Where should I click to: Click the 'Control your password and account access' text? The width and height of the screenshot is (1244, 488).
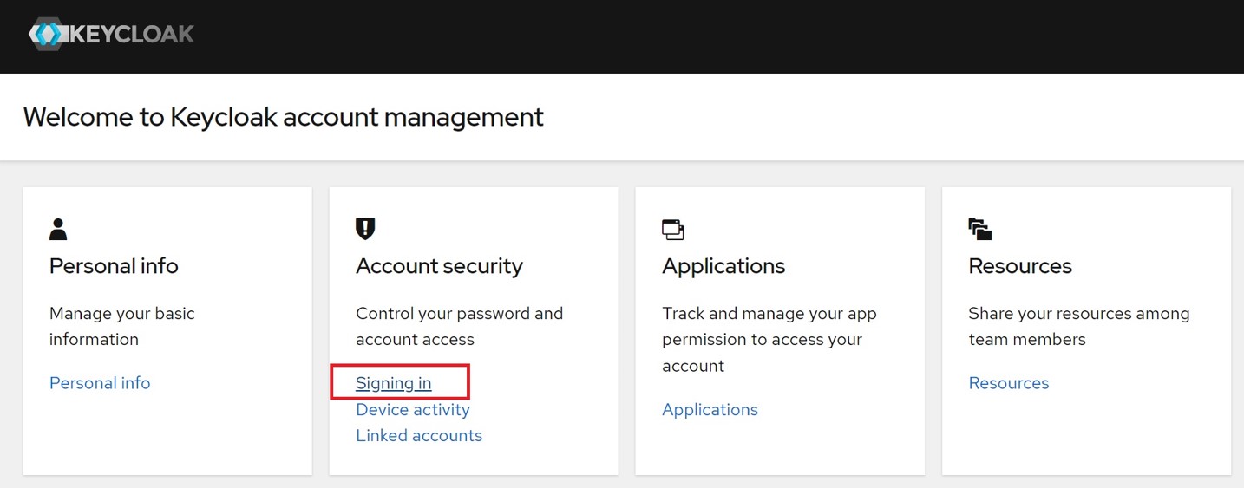(459, 326)
